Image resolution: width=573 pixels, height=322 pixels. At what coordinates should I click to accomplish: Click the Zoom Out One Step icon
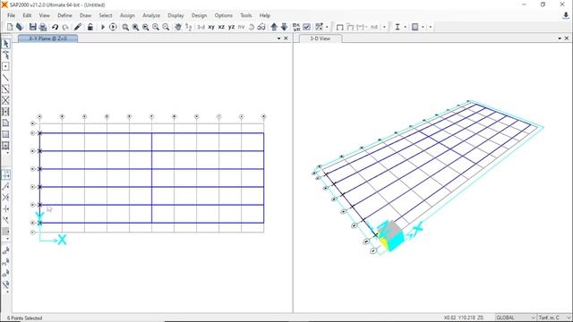click(166, 27)
